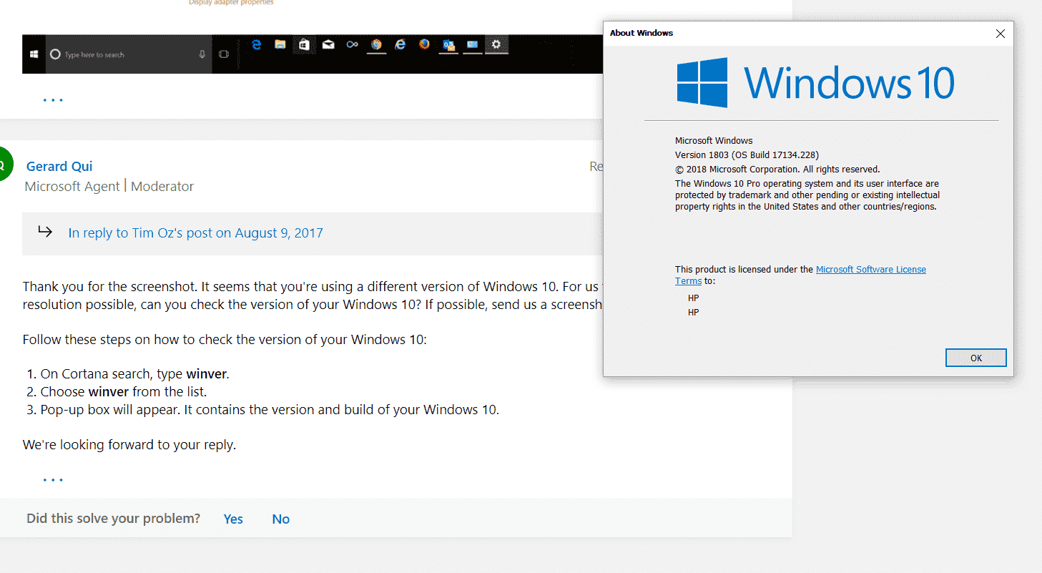
Task: Click the 'About Windows' title bar text
Action: (641, 33)
